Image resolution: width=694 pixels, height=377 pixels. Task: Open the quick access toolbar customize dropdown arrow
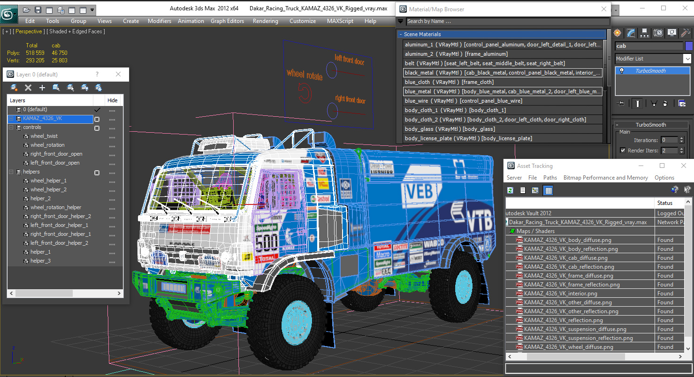pyautogui.click(x=92, y=9)
